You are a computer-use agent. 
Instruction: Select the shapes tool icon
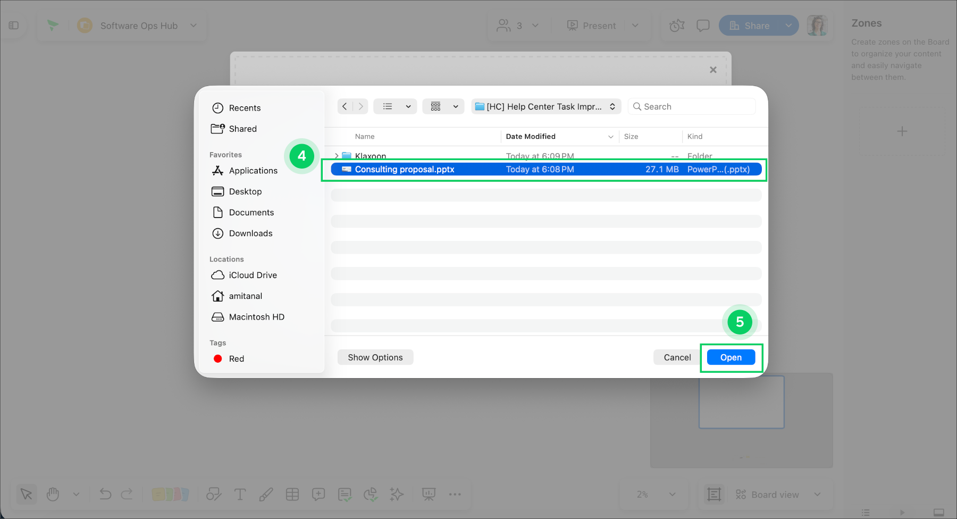(x=214, y=495)
